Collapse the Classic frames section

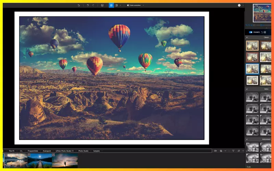[x=247, y=37]
